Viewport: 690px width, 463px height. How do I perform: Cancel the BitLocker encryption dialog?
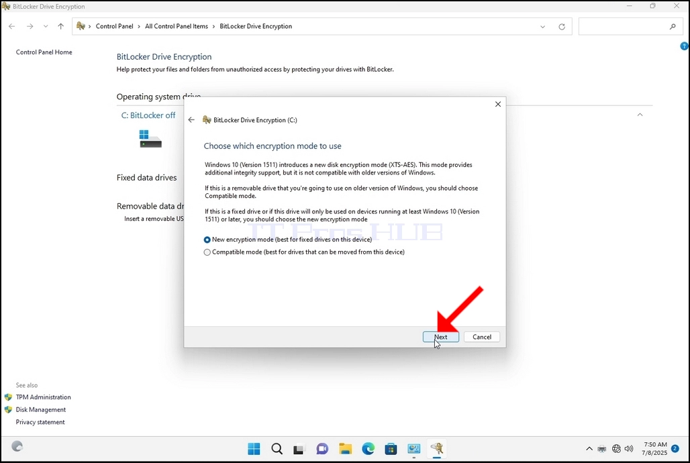tap(481, 337)
